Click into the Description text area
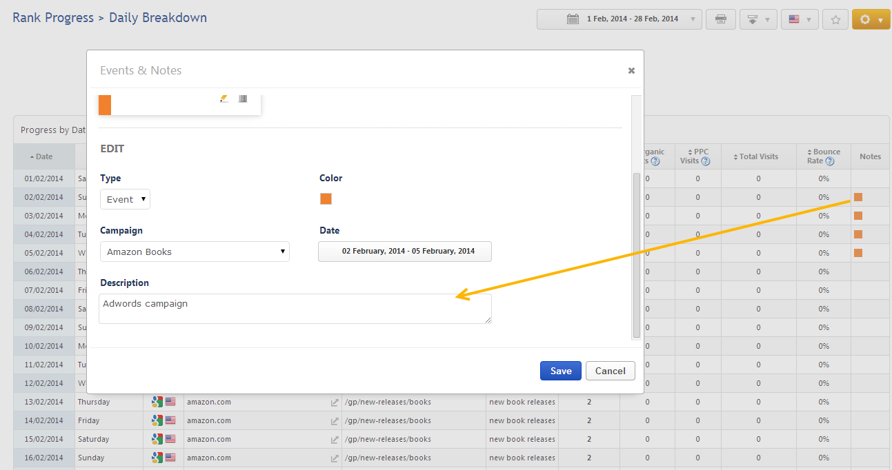The image size is (892, 470). coord(295,309)
